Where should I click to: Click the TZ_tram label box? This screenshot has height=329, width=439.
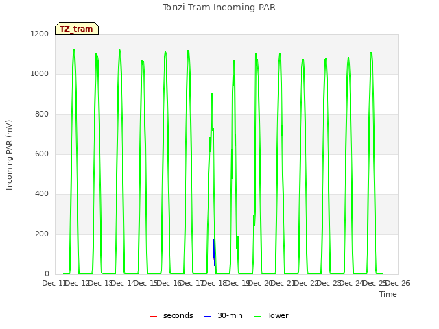(x=77, y=29)
